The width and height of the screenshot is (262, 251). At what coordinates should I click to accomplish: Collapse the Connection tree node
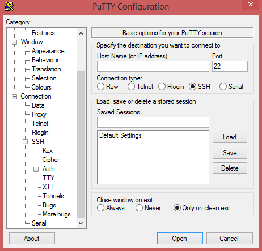(14, 96)
